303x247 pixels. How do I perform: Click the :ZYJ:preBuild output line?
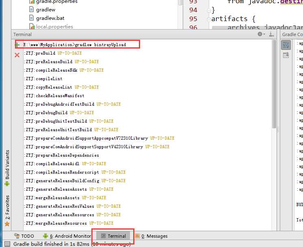coord(53,53)
